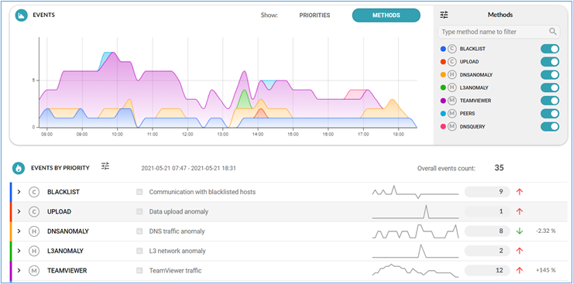Toggle off the DNSQUERY method
Screen dimensions: 573x284
point(550,127)
